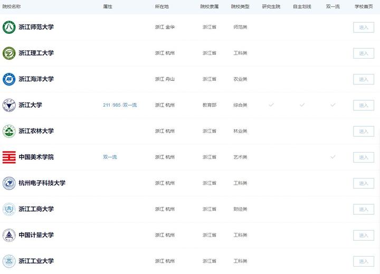Click the 双一流 tag for 中国美术学院

[x=110, y=157]
